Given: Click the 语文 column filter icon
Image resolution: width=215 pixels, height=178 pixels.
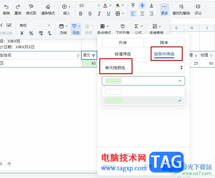Looking at the screenshot, I should [94, 56].
